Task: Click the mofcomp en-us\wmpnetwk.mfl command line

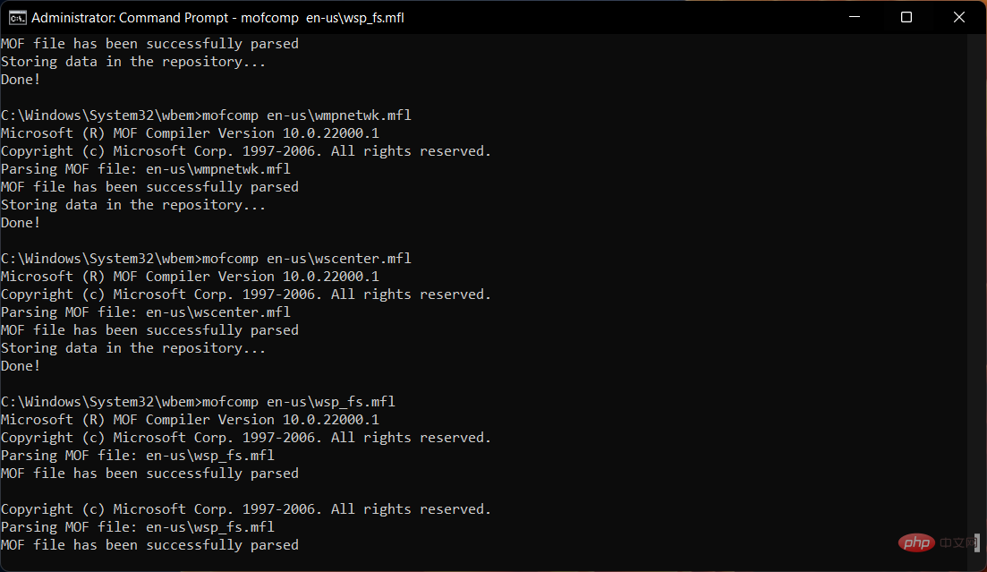Action: click(x=206, y=115)
